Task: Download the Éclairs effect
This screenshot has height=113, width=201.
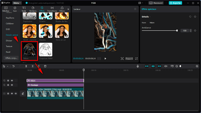Action: click(x=50, y=17)
